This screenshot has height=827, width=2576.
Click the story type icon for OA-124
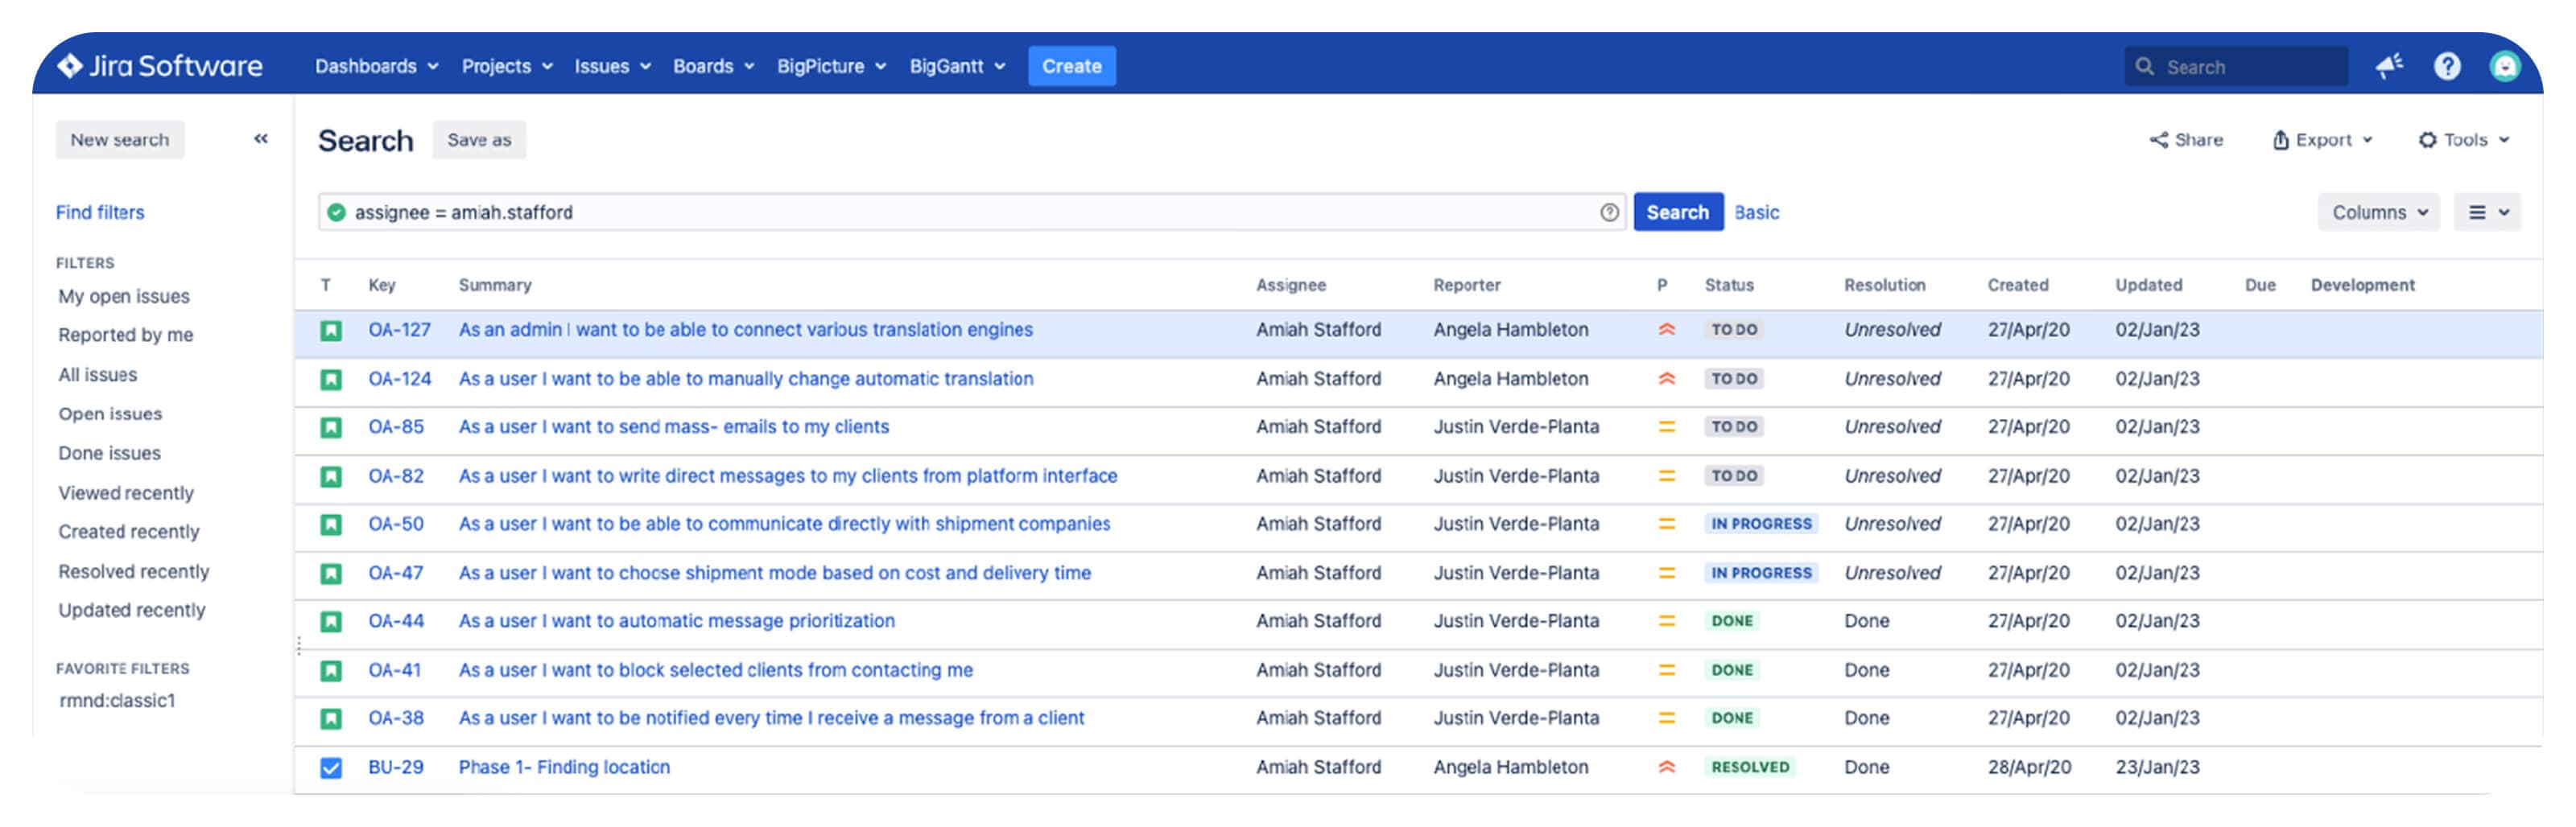click(x=331, y=380)
